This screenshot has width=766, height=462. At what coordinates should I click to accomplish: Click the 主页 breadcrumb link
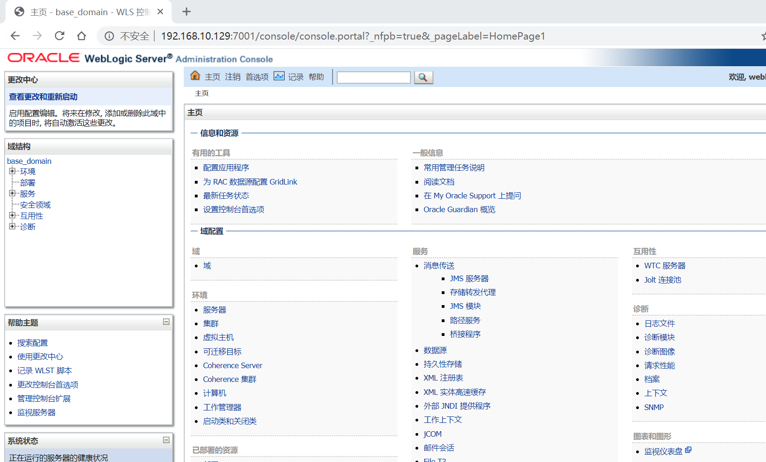pyautogui.click(x=202, y=93)
